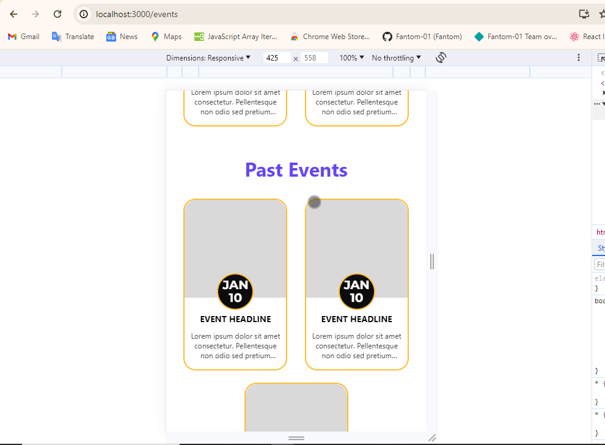This screenshot has height=445, width=605.
Task: Edit the viewport width field 425
Action: coord(277,58)
